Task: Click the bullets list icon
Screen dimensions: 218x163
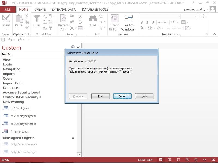Action: click(x=200, y=16)
